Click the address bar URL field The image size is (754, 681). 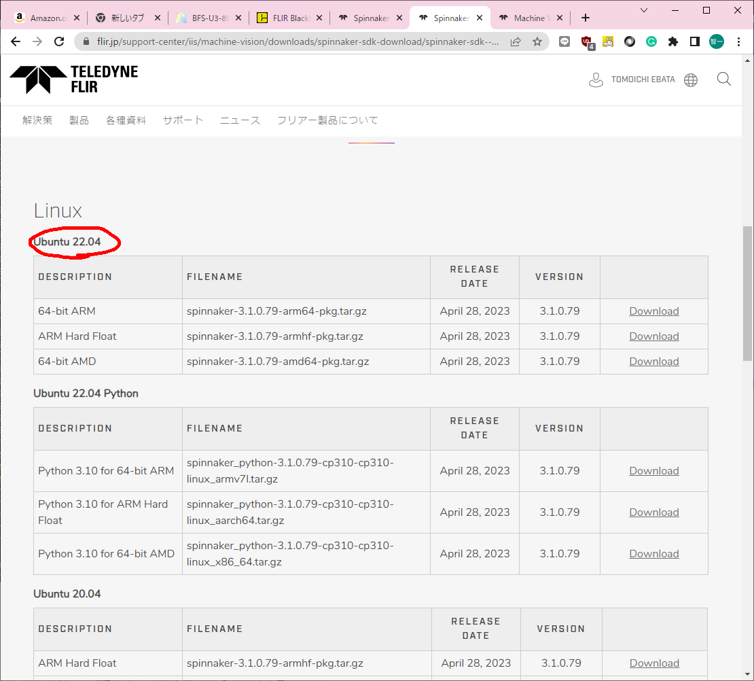[x=299, y=41]
